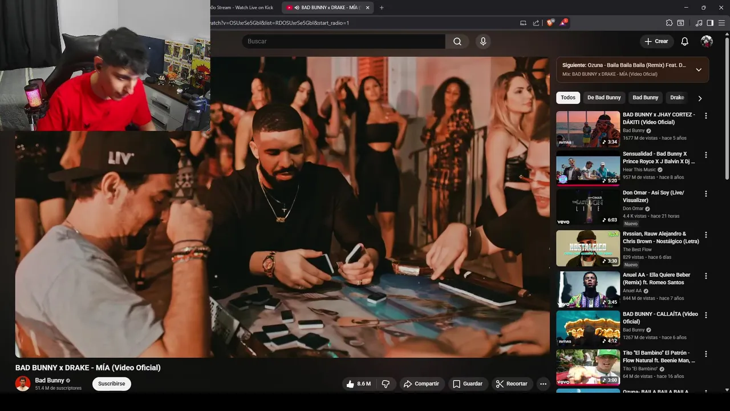Open the Crear dropdown button
The image size is (730, 411).
pos(656,41)
